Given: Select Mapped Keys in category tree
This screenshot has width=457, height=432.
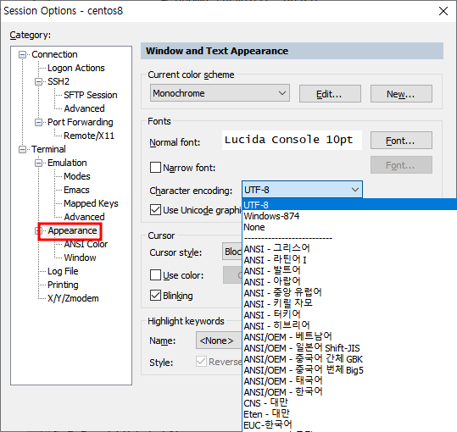Looking at the screenshot, I should pos(91,203).
